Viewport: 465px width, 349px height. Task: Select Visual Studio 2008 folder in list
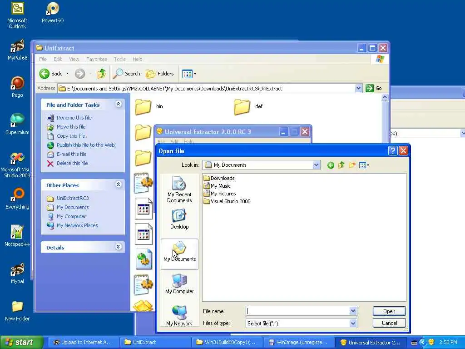click(x=227, y=201)
